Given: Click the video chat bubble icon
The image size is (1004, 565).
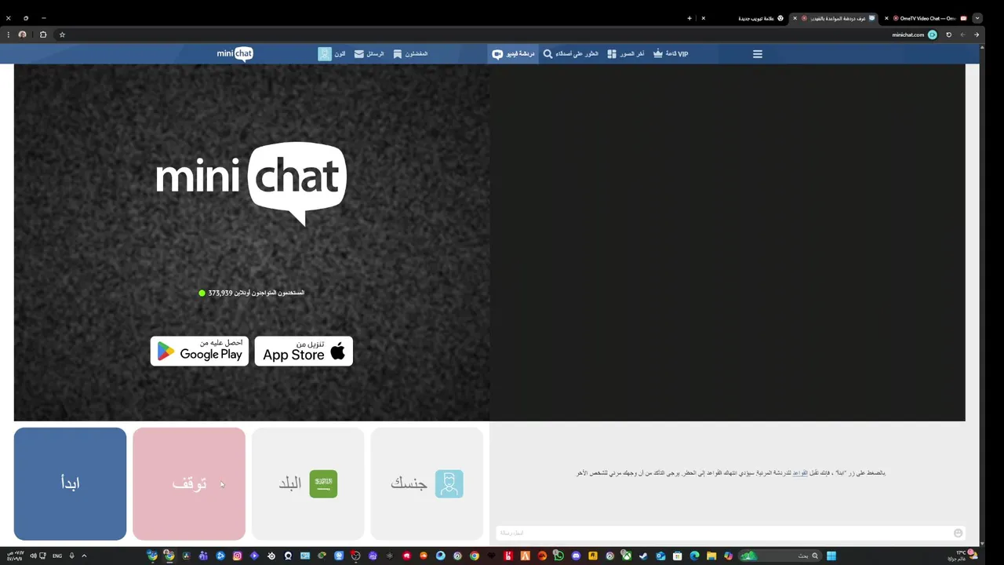Looking at the screenshot, I should point(497,54).
